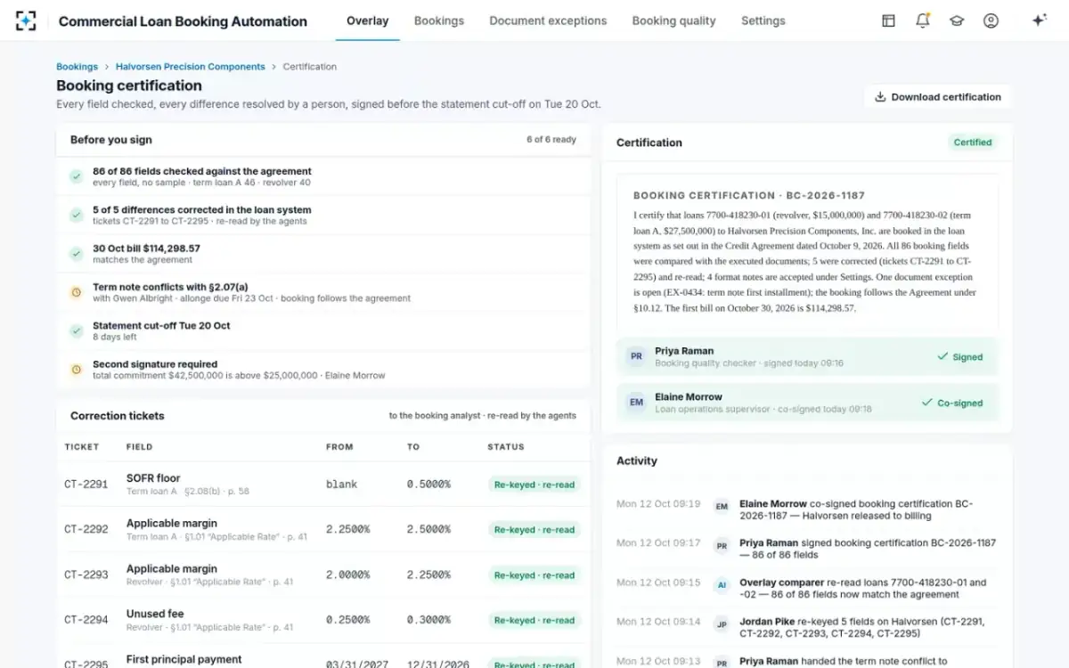Click the check icon beside Statement cut-off

coord(76,330)
